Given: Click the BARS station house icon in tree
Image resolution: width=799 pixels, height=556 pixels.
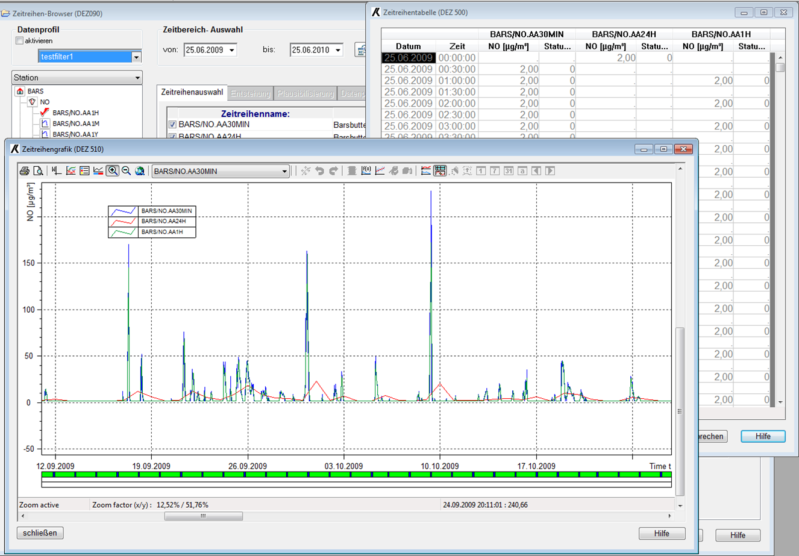Looking at the screenshot, I should pyautogui.click(x=20, y=91).
